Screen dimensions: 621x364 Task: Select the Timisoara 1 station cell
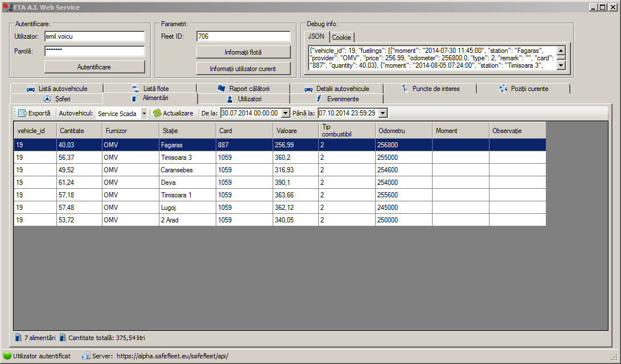(x=187, y=195)
